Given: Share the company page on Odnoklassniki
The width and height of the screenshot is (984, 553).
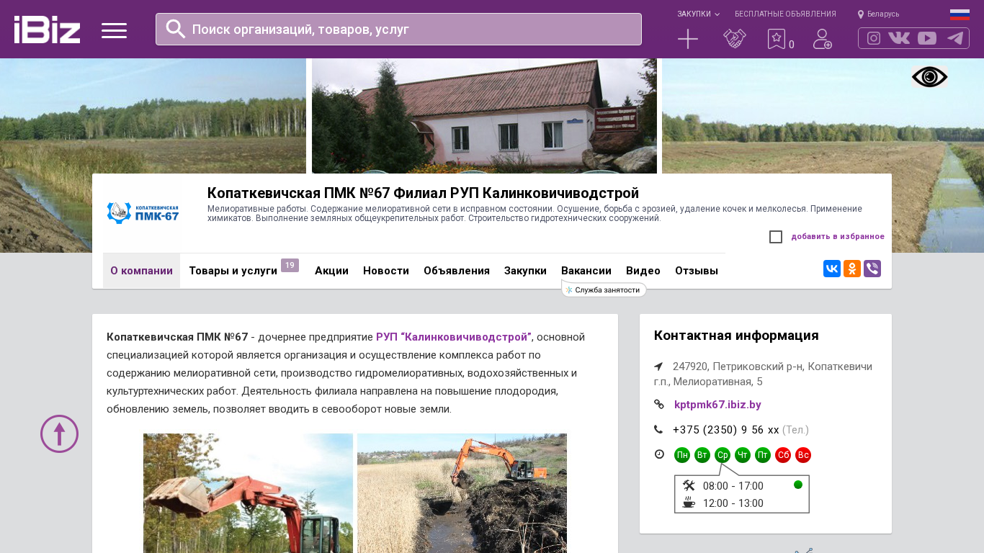Looking at the screenshot, I should coord(852,269).
